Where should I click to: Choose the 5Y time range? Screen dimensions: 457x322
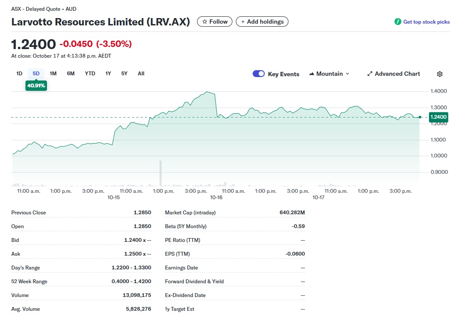click(124, 74)
